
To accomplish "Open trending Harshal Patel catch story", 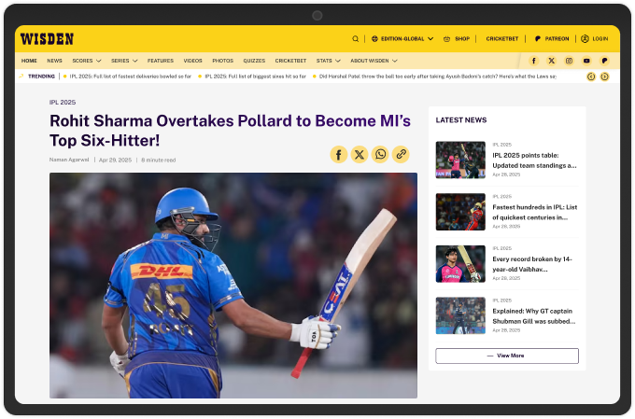I will (437, 77).
